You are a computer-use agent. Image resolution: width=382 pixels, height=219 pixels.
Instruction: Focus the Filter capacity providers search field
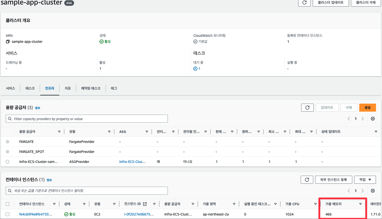(87, 119)
